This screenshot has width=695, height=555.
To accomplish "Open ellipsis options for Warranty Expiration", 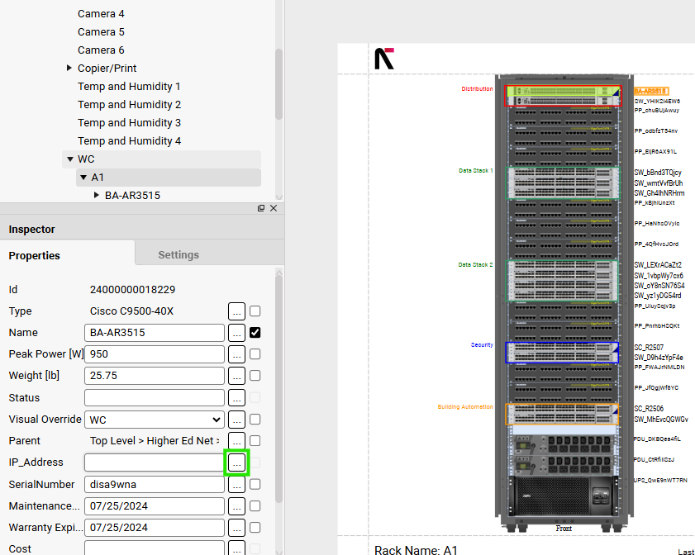I will pyautogui.click(x=236, y=528).
